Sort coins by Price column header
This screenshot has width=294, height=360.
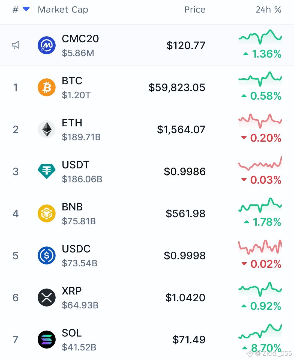(195, 10)
